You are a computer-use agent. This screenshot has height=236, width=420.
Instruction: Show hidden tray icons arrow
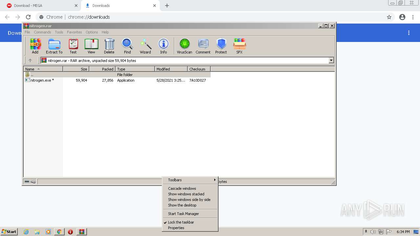pyautogui.click(x=366, y=231)
